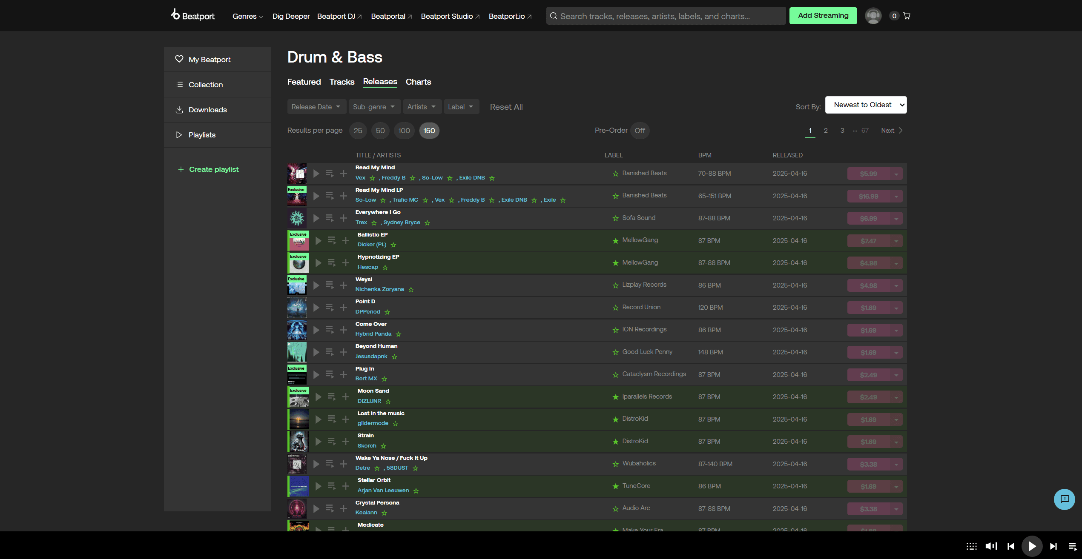Add Stellar Orbit to playlist
1082x559 pixels.
(x=346, y=486)
